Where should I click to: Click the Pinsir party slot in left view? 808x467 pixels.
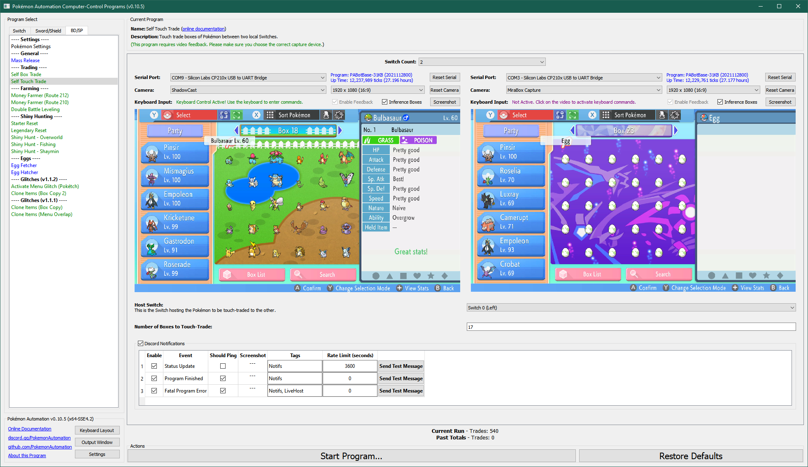pos(175,152)
